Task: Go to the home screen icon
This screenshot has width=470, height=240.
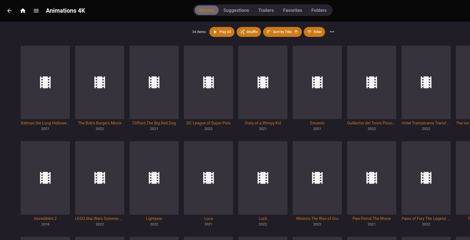Action: tap(23, 11)
